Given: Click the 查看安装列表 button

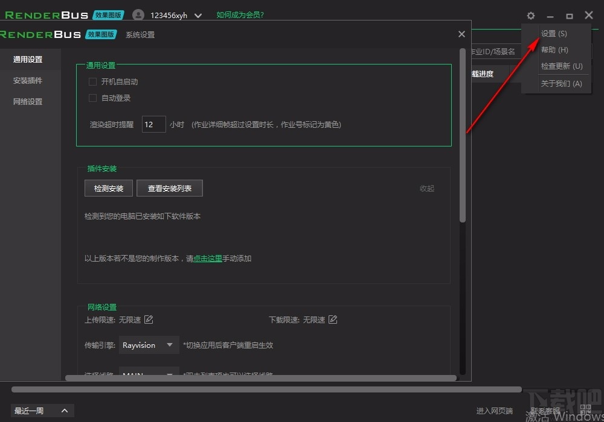Looking at the screenshot, I should point(170,188).
